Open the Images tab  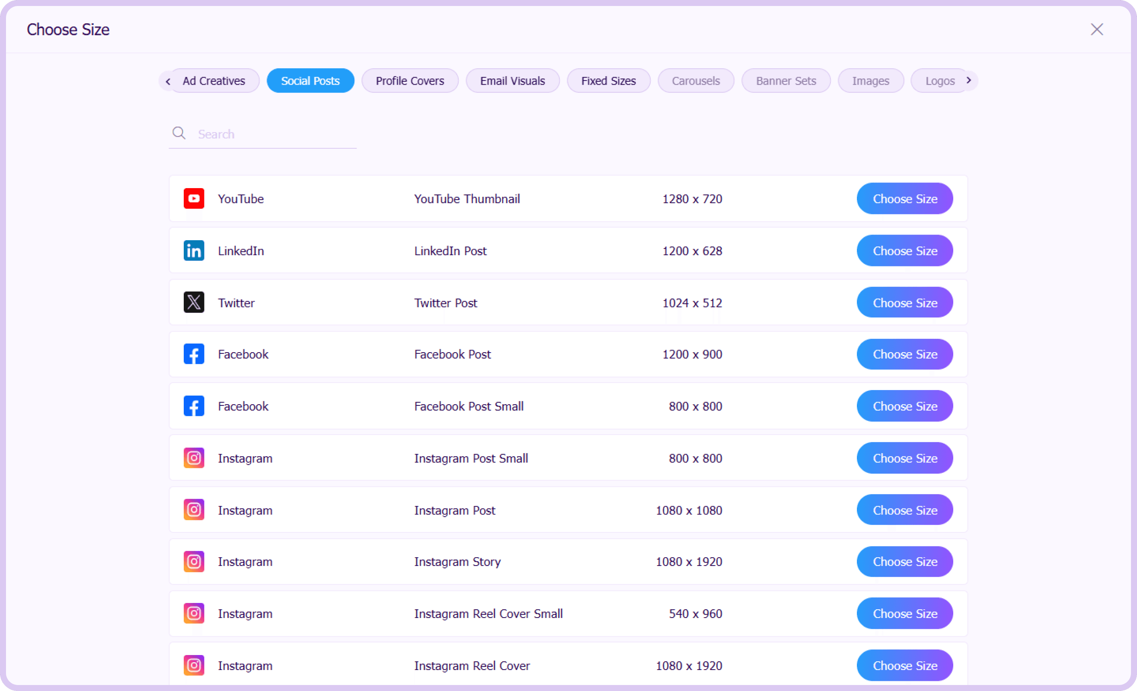tap(871, 81)
